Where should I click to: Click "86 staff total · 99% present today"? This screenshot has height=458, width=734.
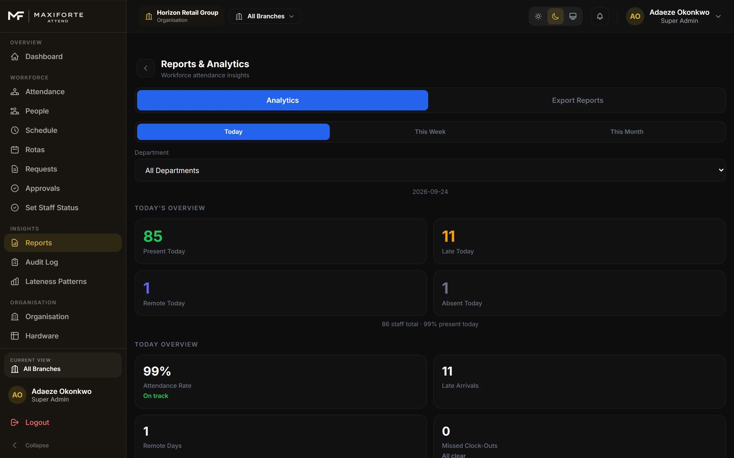[430, 324]
